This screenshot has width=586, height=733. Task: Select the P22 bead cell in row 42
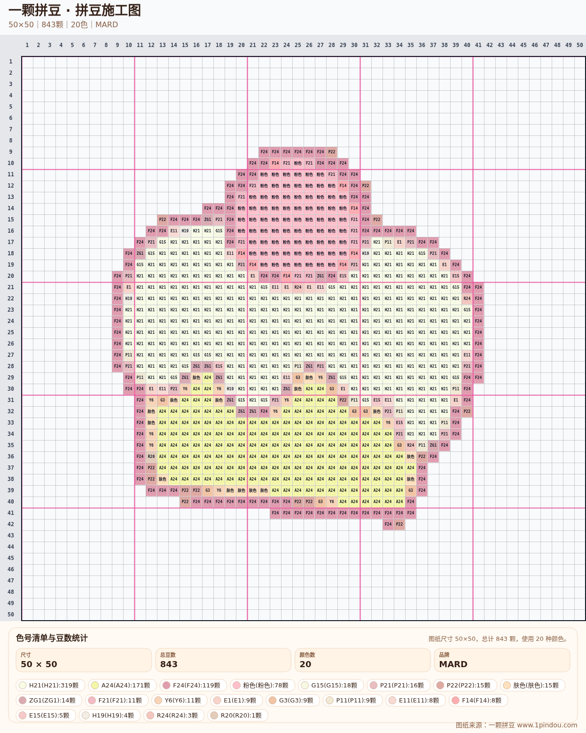(x=399, y=524)
